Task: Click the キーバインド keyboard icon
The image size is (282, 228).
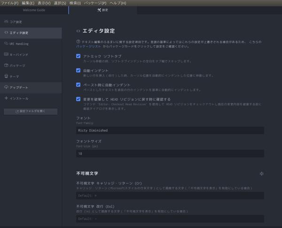Action: (x=6, y=55)
